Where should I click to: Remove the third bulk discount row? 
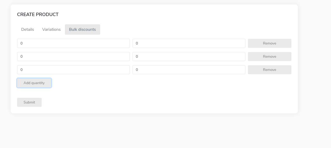click(269, 70)
